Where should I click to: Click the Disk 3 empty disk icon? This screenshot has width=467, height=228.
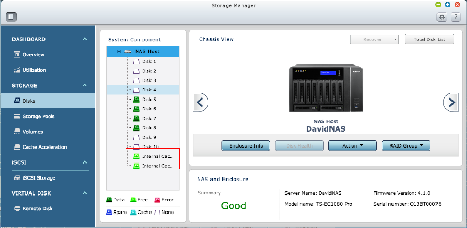(137, 80)
